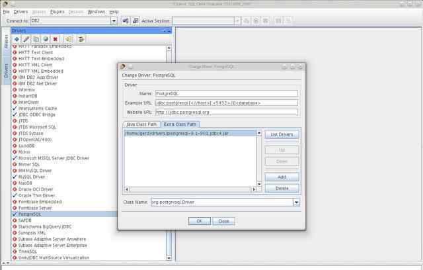Expand the Class Name dropdown arrow
Image resolution: width=423 pixels, height=270 pixels.
click(x=296, y=202)
